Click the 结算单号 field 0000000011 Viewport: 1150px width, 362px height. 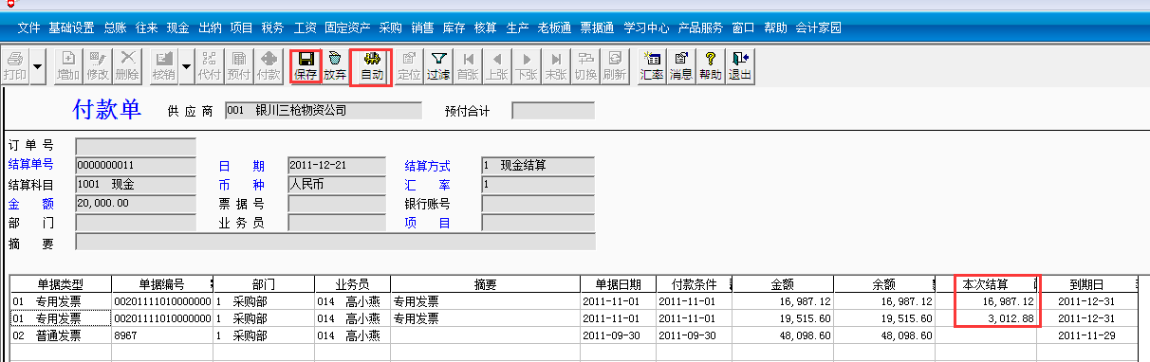(x=136, y=166)
